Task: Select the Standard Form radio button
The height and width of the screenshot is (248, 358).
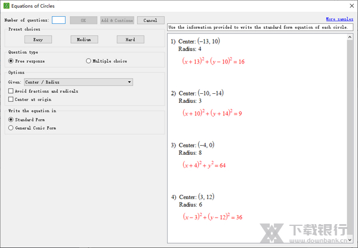Action: (x=11, y=120)
